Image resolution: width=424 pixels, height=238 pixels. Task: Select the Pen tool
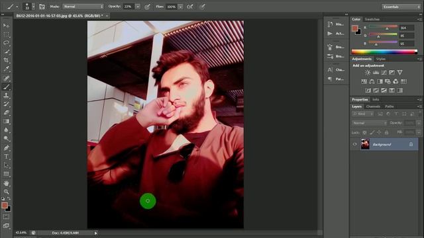click(6, 147)
